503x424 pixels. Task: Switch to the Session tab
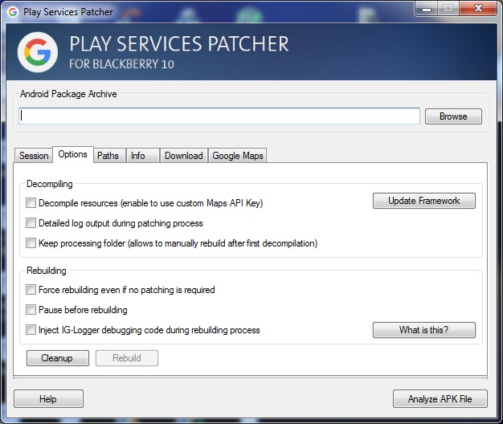pyautogui.click(x=34, y=156)
